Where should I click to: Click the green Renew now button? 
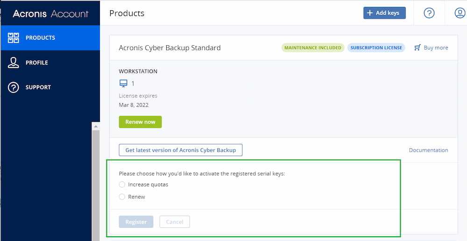pyautogui.click(x=140, y=122)
